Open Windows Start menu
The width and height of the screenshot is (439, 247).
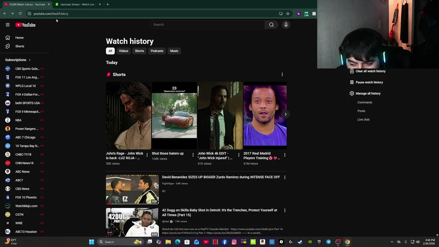coord(92,242)
